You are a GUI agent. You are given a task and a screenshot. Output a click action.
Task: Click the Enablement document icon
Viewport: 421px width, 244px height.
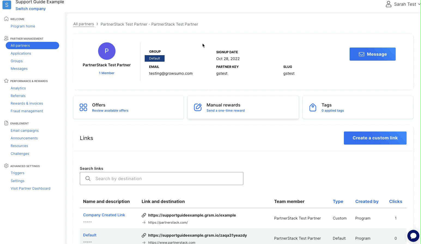pyautogui.click(x=6, y=123)
